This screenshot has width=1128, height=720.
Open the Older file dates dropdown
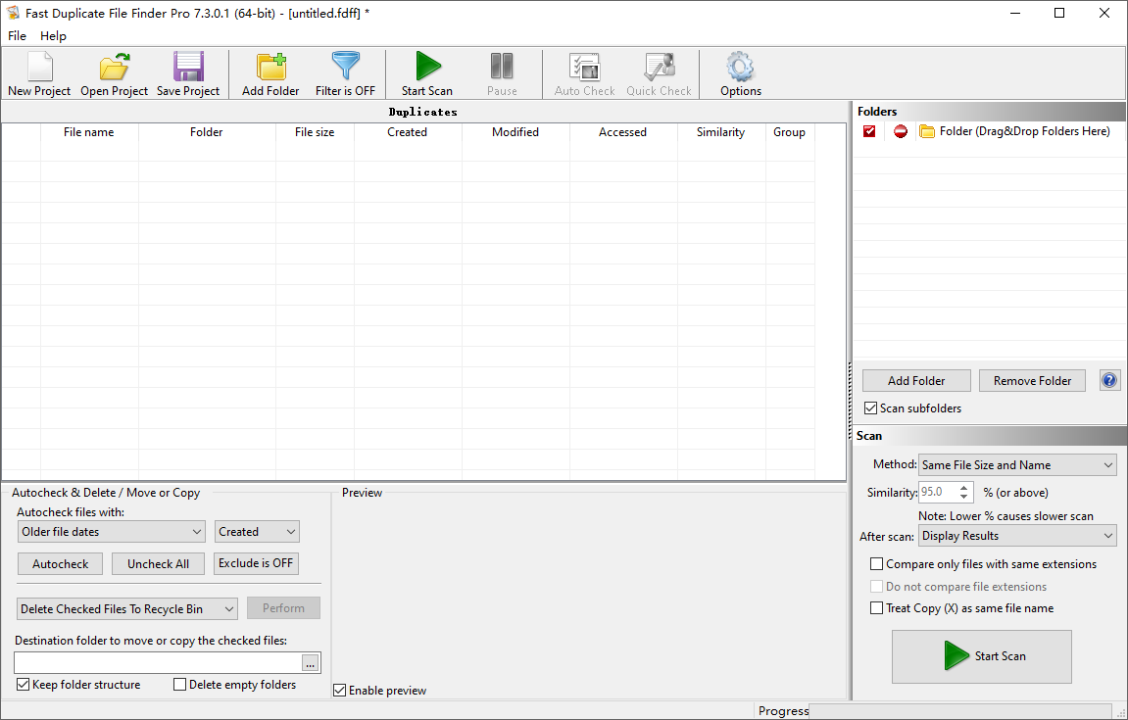point(111,532)
